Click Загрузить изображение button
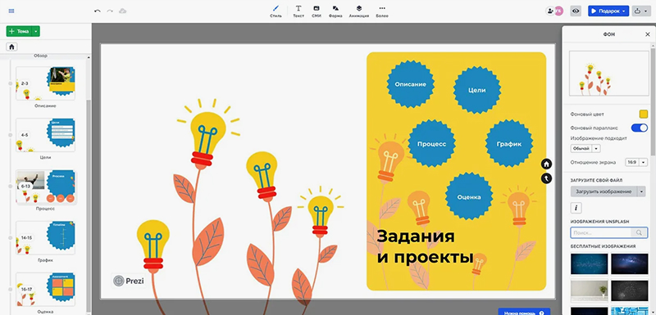Screen dimensions: 656x315 (604, 191)
